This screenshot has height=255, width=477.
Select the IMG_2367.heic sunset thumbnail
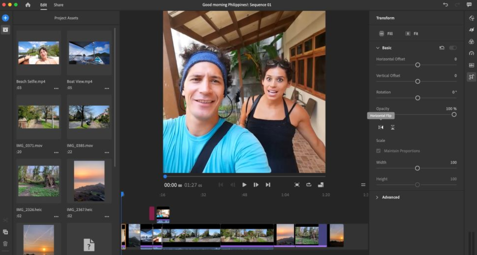[x=89, y=181]
